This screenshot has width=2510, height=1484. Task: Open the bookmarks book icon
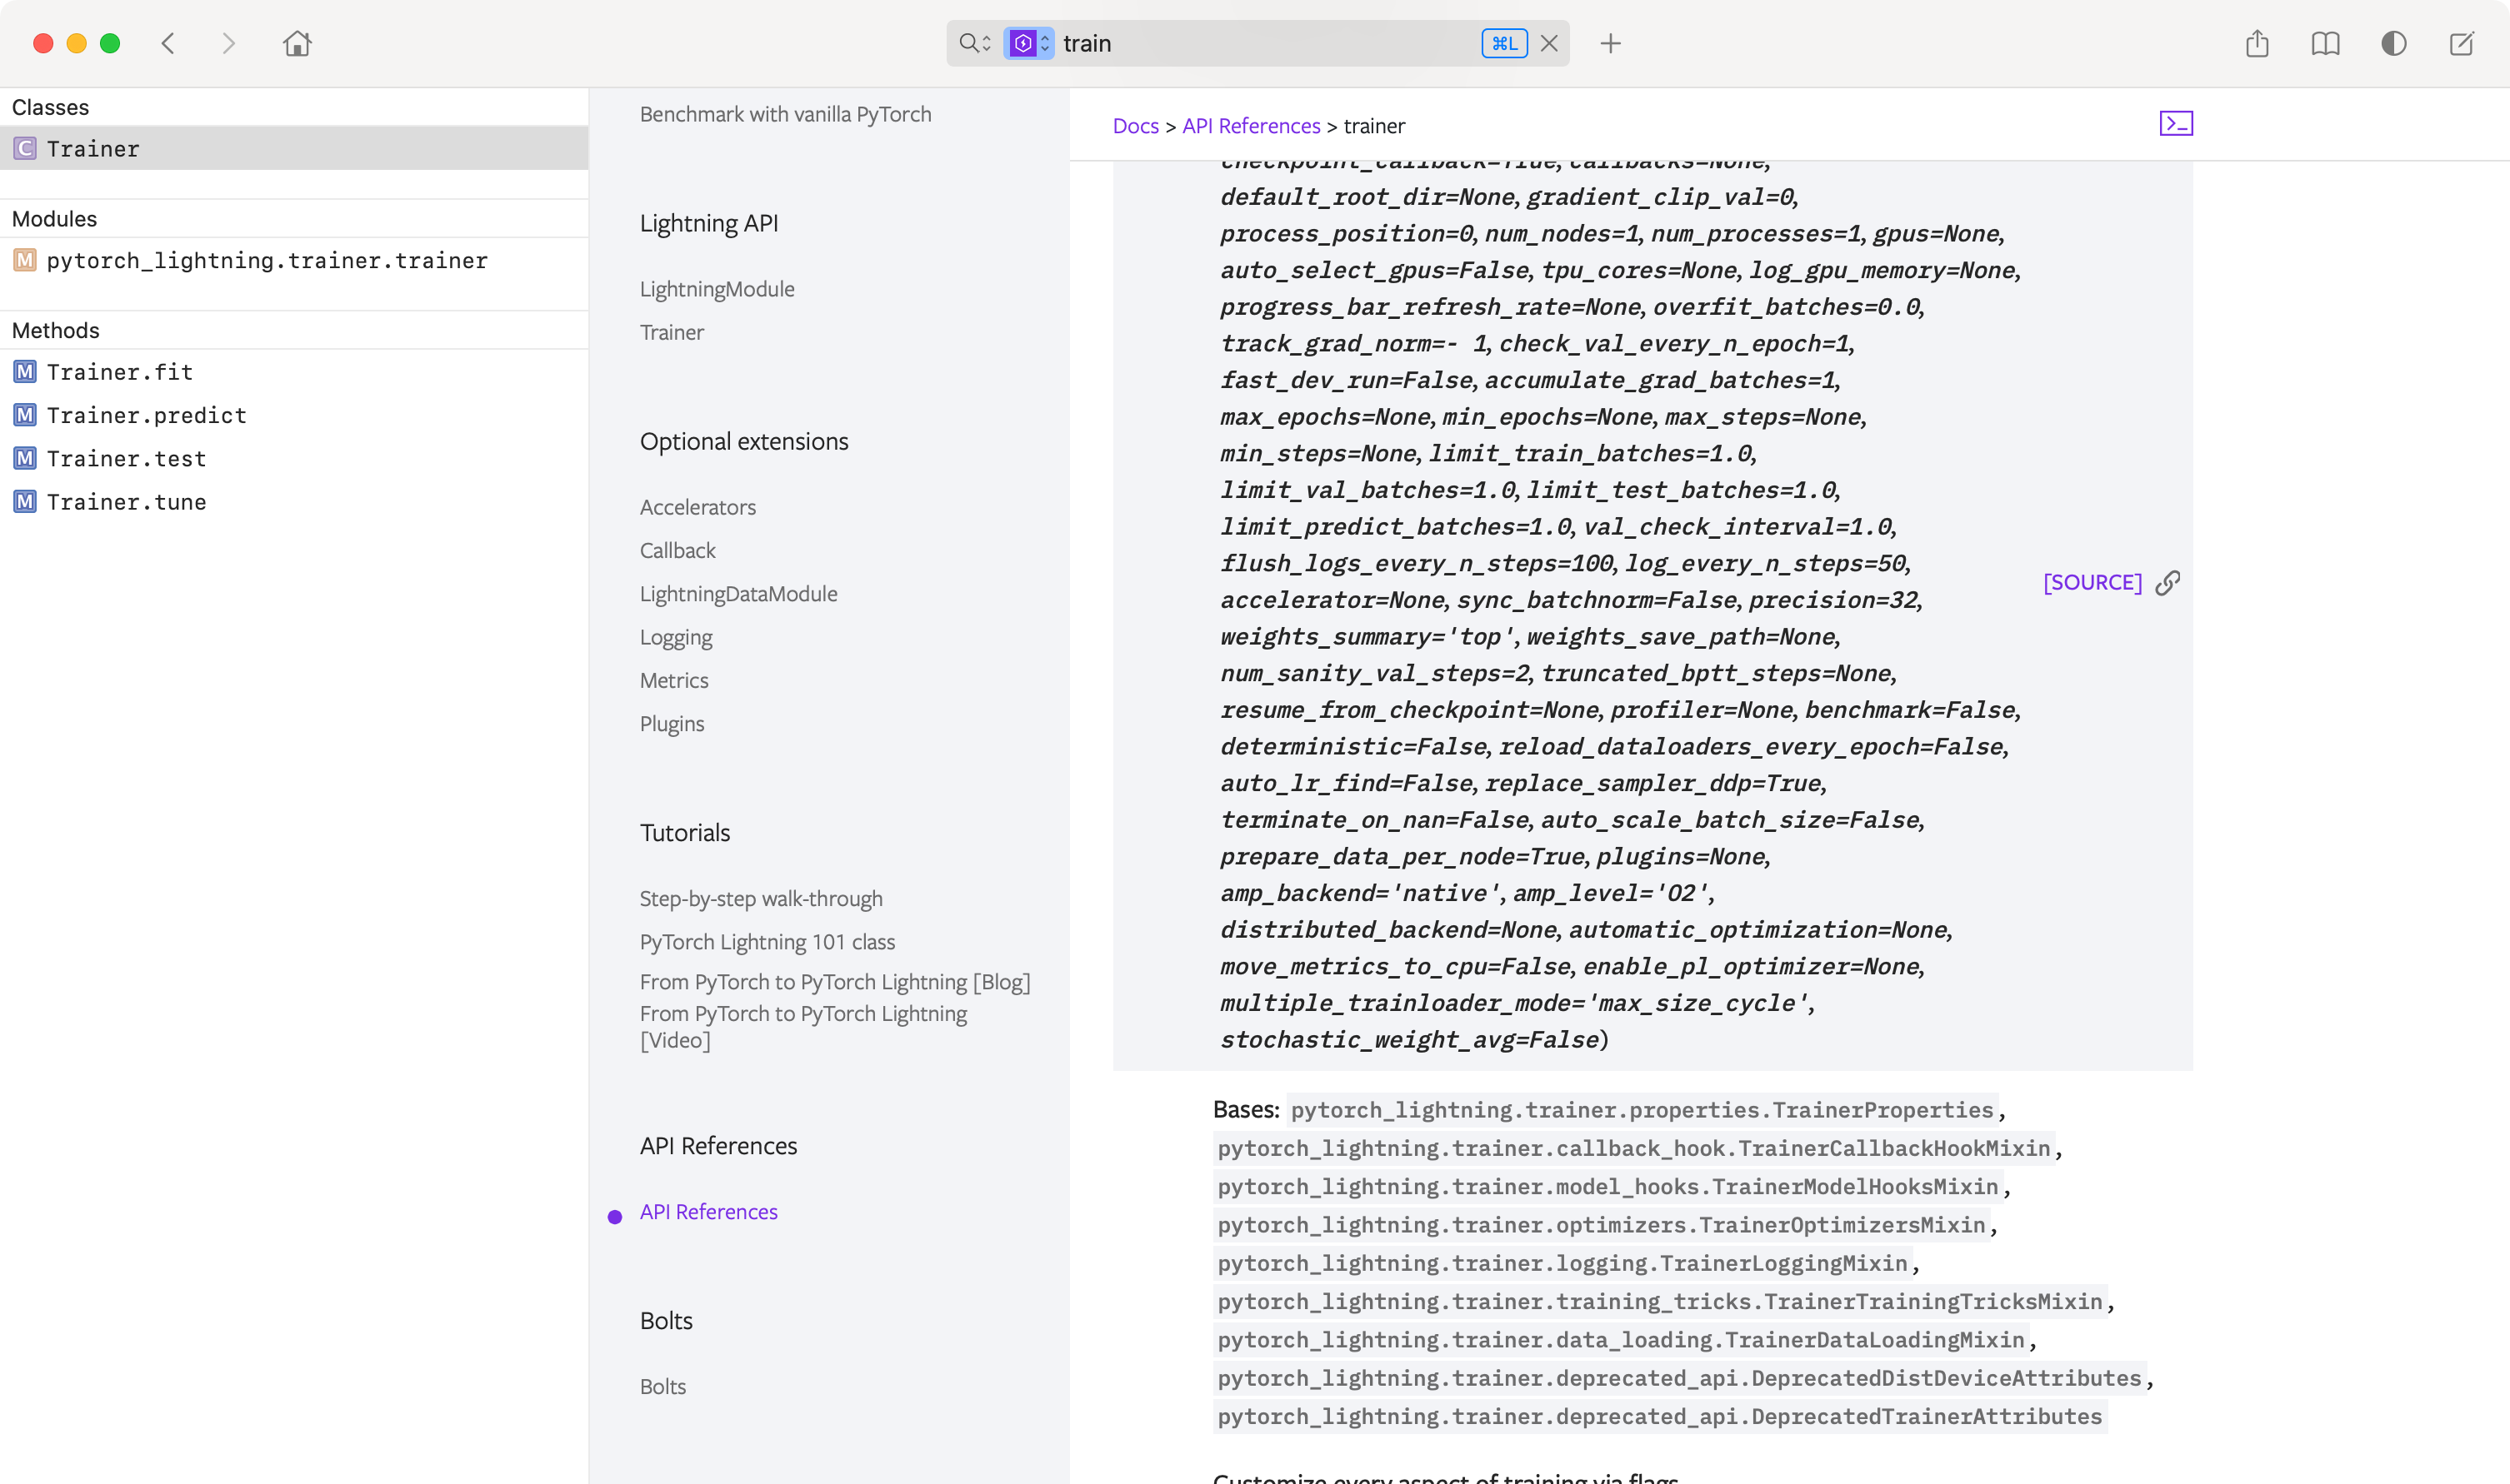point(2325,43)
